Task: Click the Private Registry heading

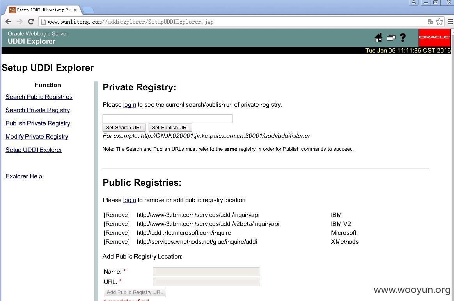Action: (x=139, y=87)
